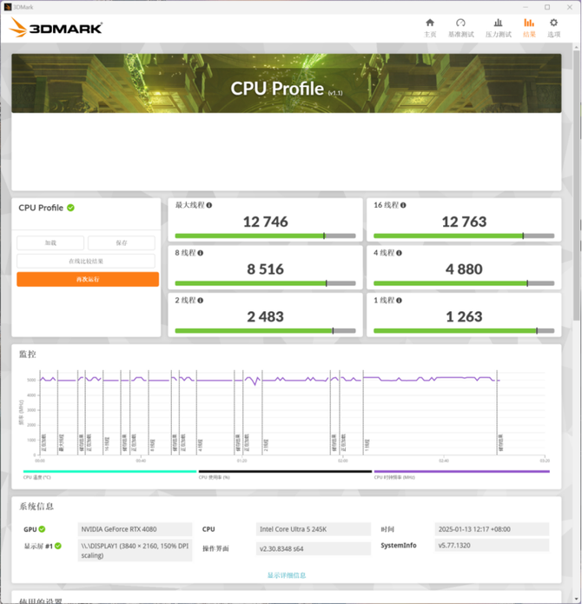
Task: Show detailed info link (显示详细信息)
Action: pyautogui.click(x=287, y=575)
